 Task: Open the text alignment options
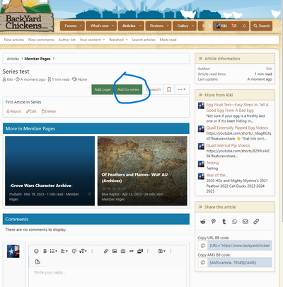click(64, 251)
